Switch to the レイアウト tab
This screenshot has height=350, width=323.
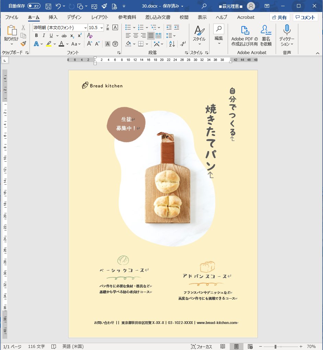pos(100,17)
